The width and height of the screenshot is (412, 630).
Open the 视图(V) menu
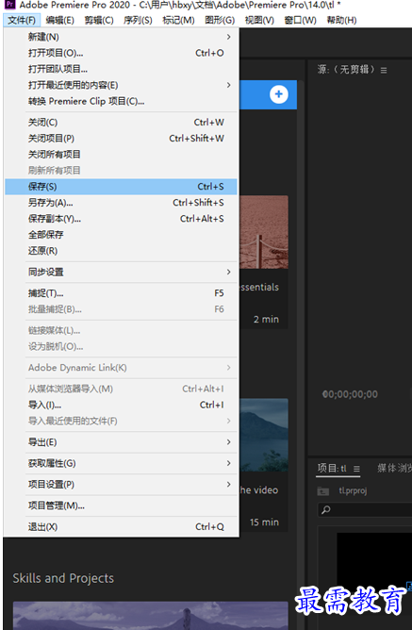pos(259,20)
